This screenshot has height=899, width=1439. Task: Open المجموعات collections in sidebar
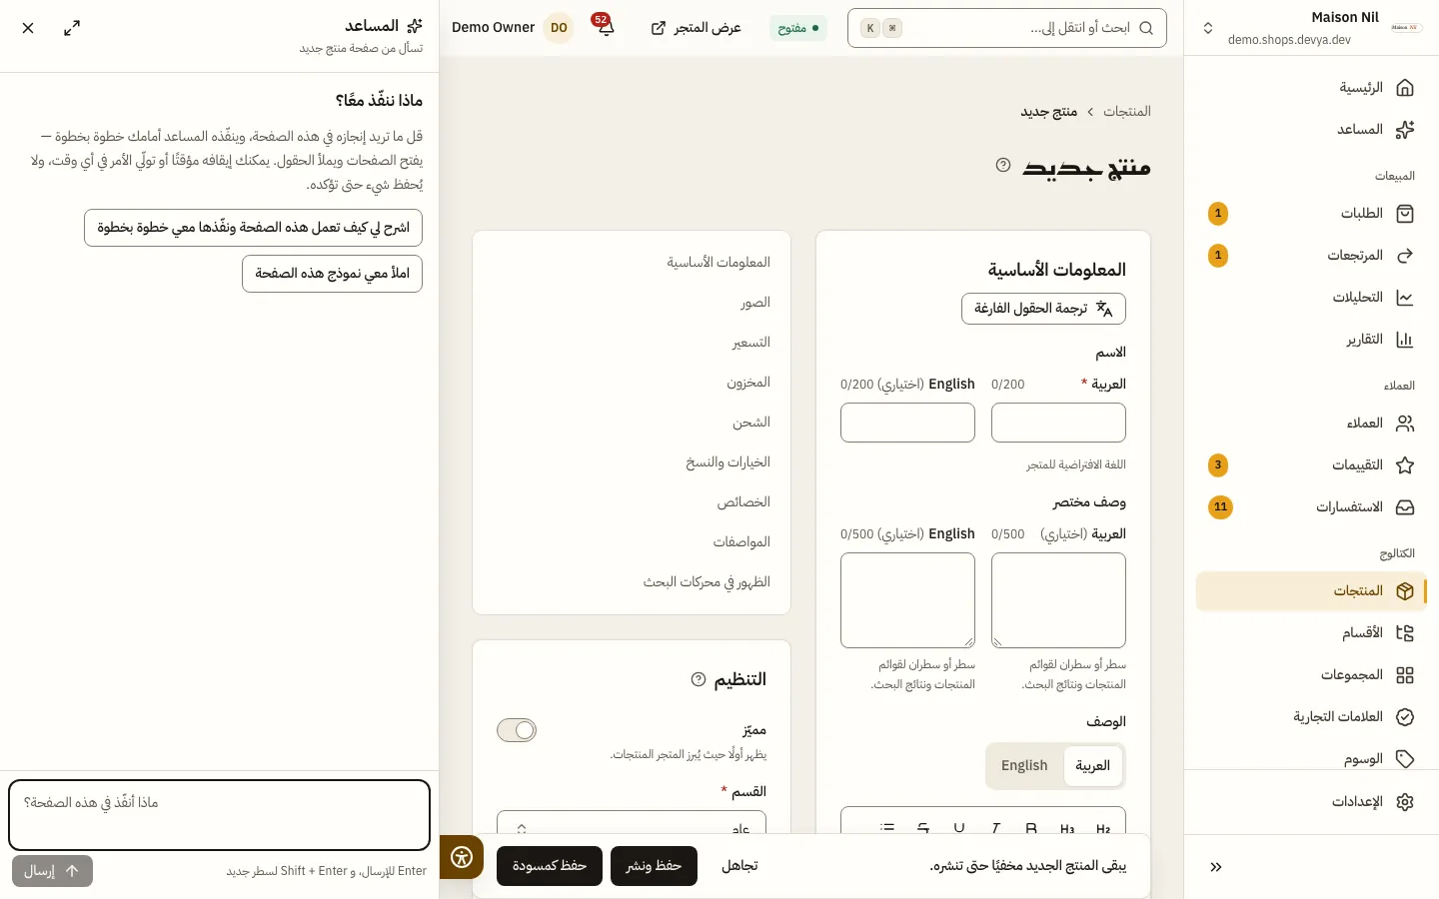pos(1311,675)
